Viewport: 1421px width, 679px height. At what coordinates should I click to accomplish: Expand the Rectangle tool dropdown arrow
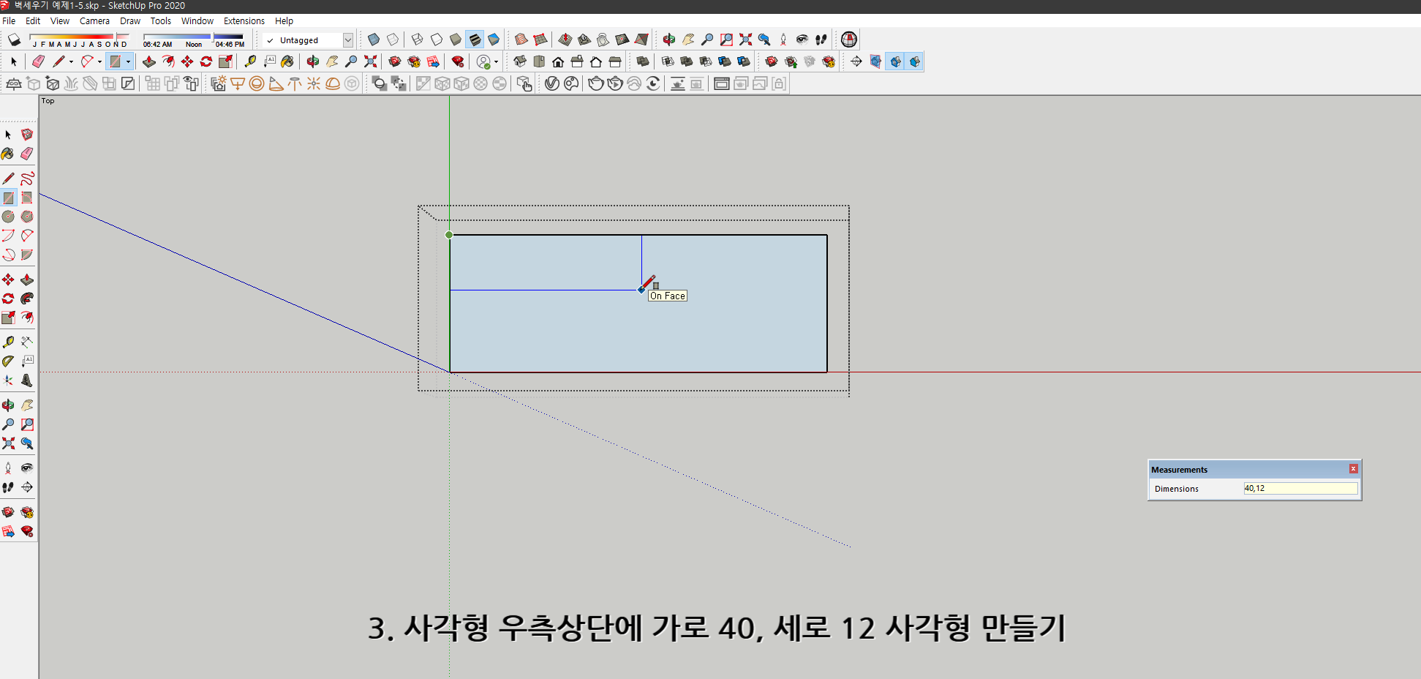tap(128, 61)
